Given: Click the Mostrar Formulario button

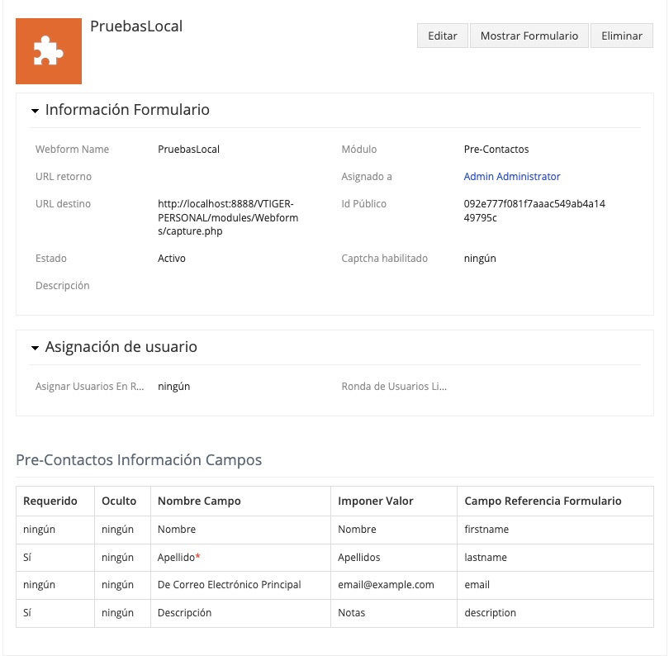Looking at the screenshot, I should (529, 36).
